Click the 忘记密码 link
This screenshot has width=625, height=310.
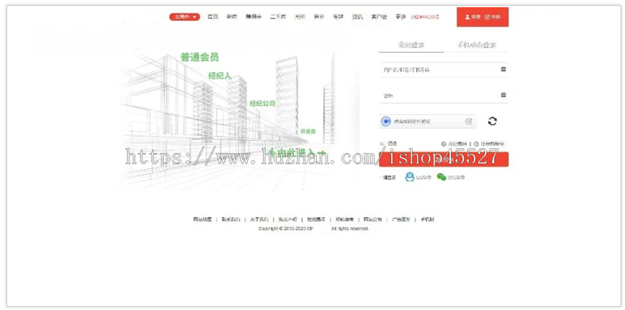coord(457,144)
